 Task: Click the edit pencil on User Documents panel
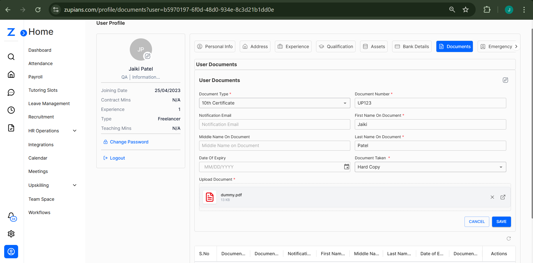coord(506,80)
